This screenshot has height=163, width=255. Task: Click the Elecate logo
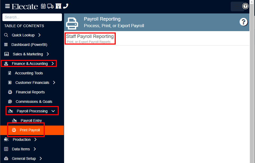pos(25,7)
